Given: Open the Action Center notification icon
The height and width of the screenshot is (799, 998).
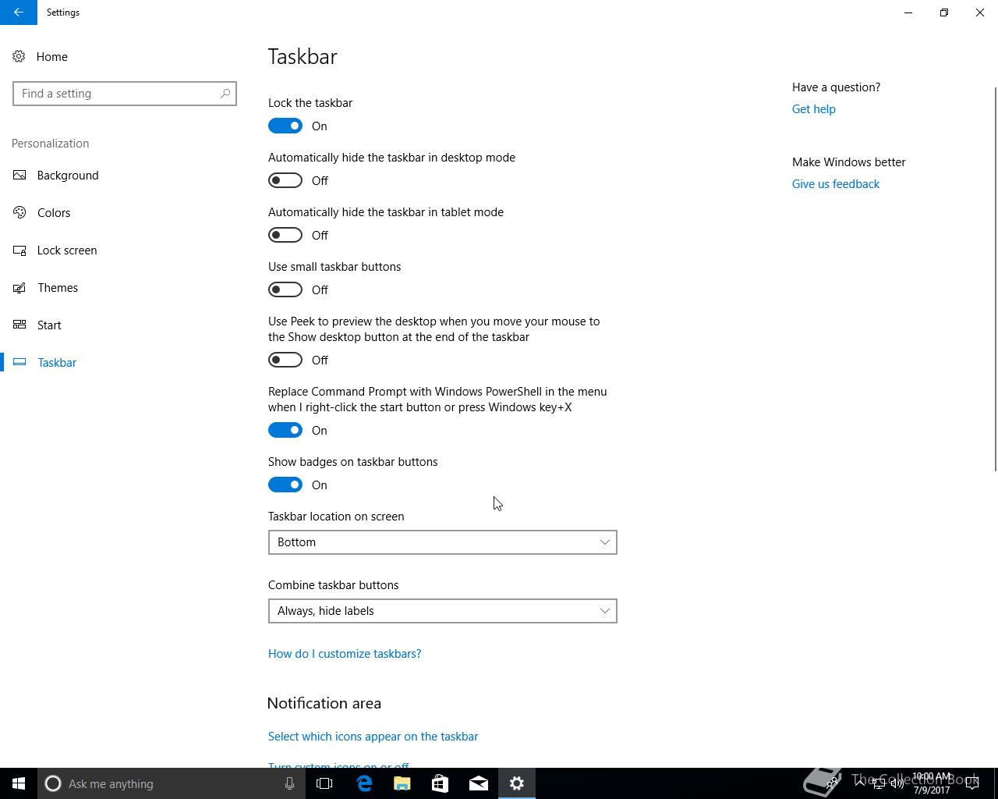Looking at the screenshot, I should [972, 783].
